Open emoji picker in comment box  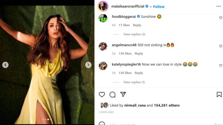tap(102, 124)
